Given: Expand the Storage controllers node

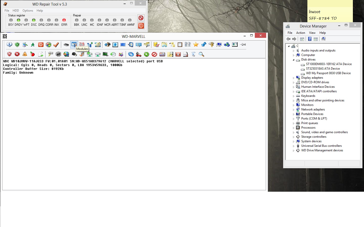Looking at the screenshot, I should 293,137.
